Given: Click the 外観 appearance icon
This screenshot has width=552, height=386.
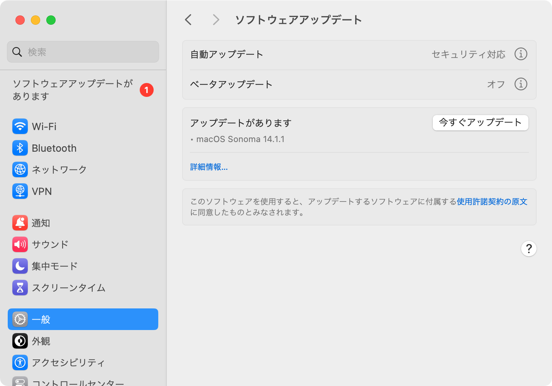Looking at the screenshot, I should click(x=20, y=341).
